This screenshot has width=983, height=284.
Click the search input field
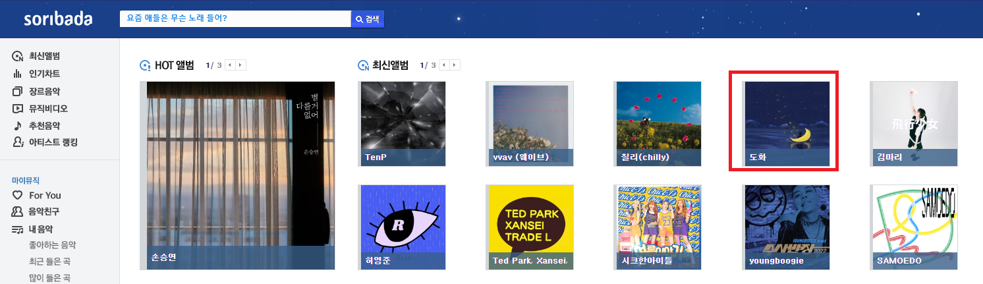[235, 19]
